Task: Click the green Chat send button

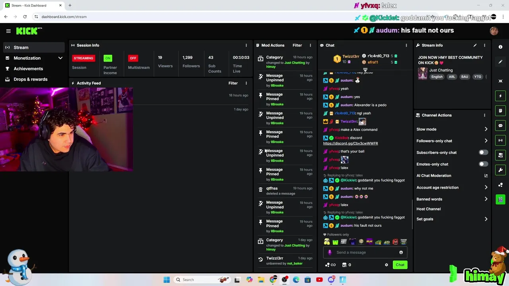Action: (400, 265)
